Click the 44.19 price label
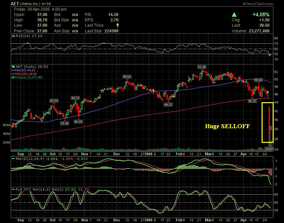Screen dimensions: 284x223 [x=75, y=98]
